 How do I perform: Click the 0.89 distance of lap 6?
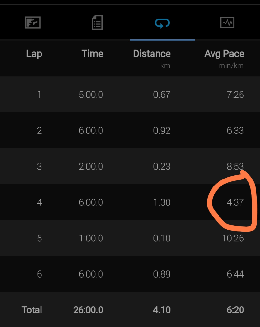[x=162, y=274]
